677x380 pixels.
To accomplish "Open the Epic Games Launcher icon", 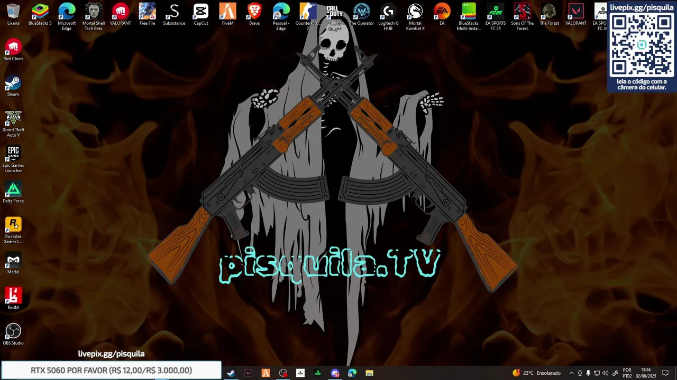I will [13, 159].
